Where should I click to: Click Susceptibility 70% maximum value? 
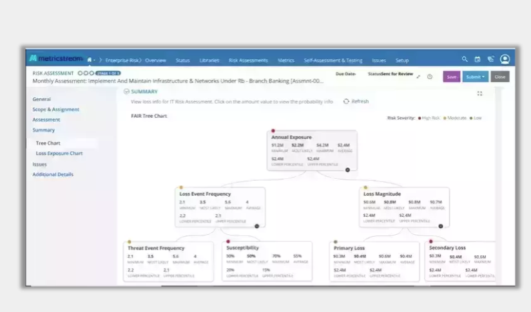click(x=276, y=256)
